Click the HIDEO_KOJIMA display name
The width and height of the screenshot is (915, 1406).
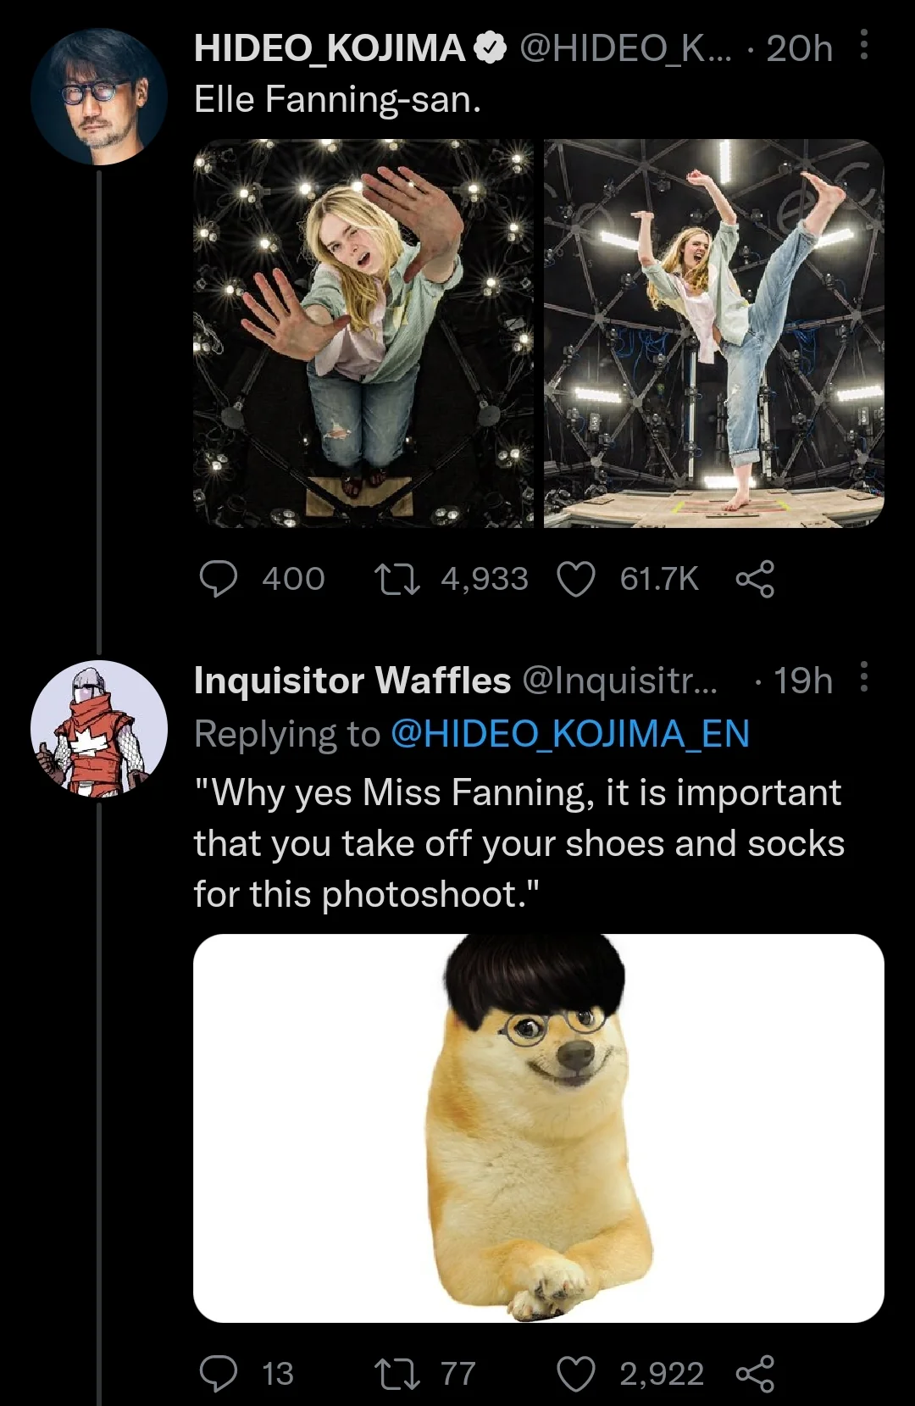click(330, 48)
